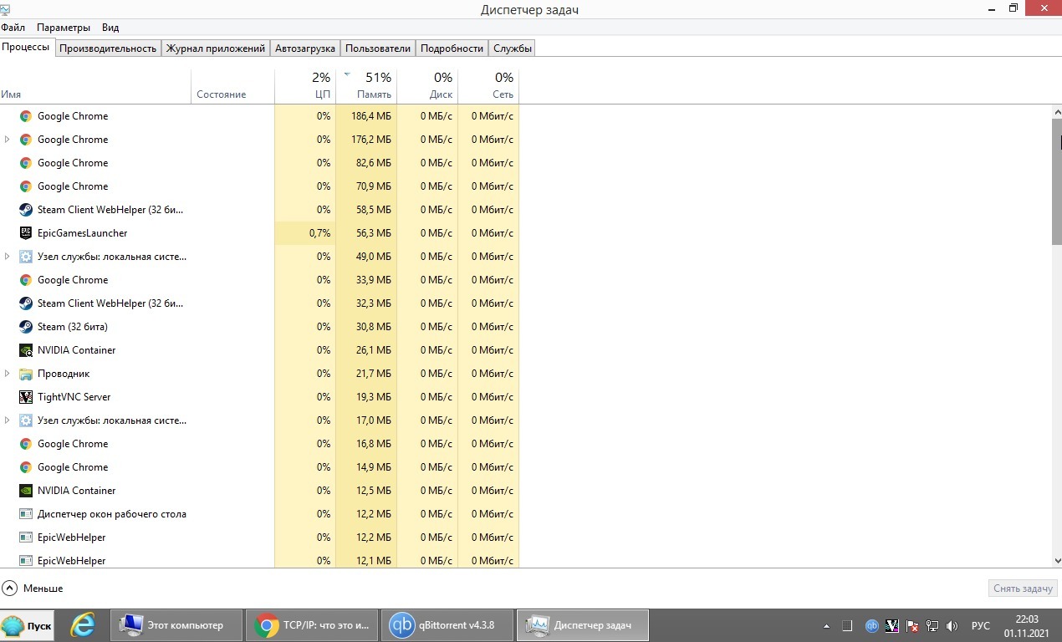Switch to Журнал приложений tab

click(x=216, y=48)
